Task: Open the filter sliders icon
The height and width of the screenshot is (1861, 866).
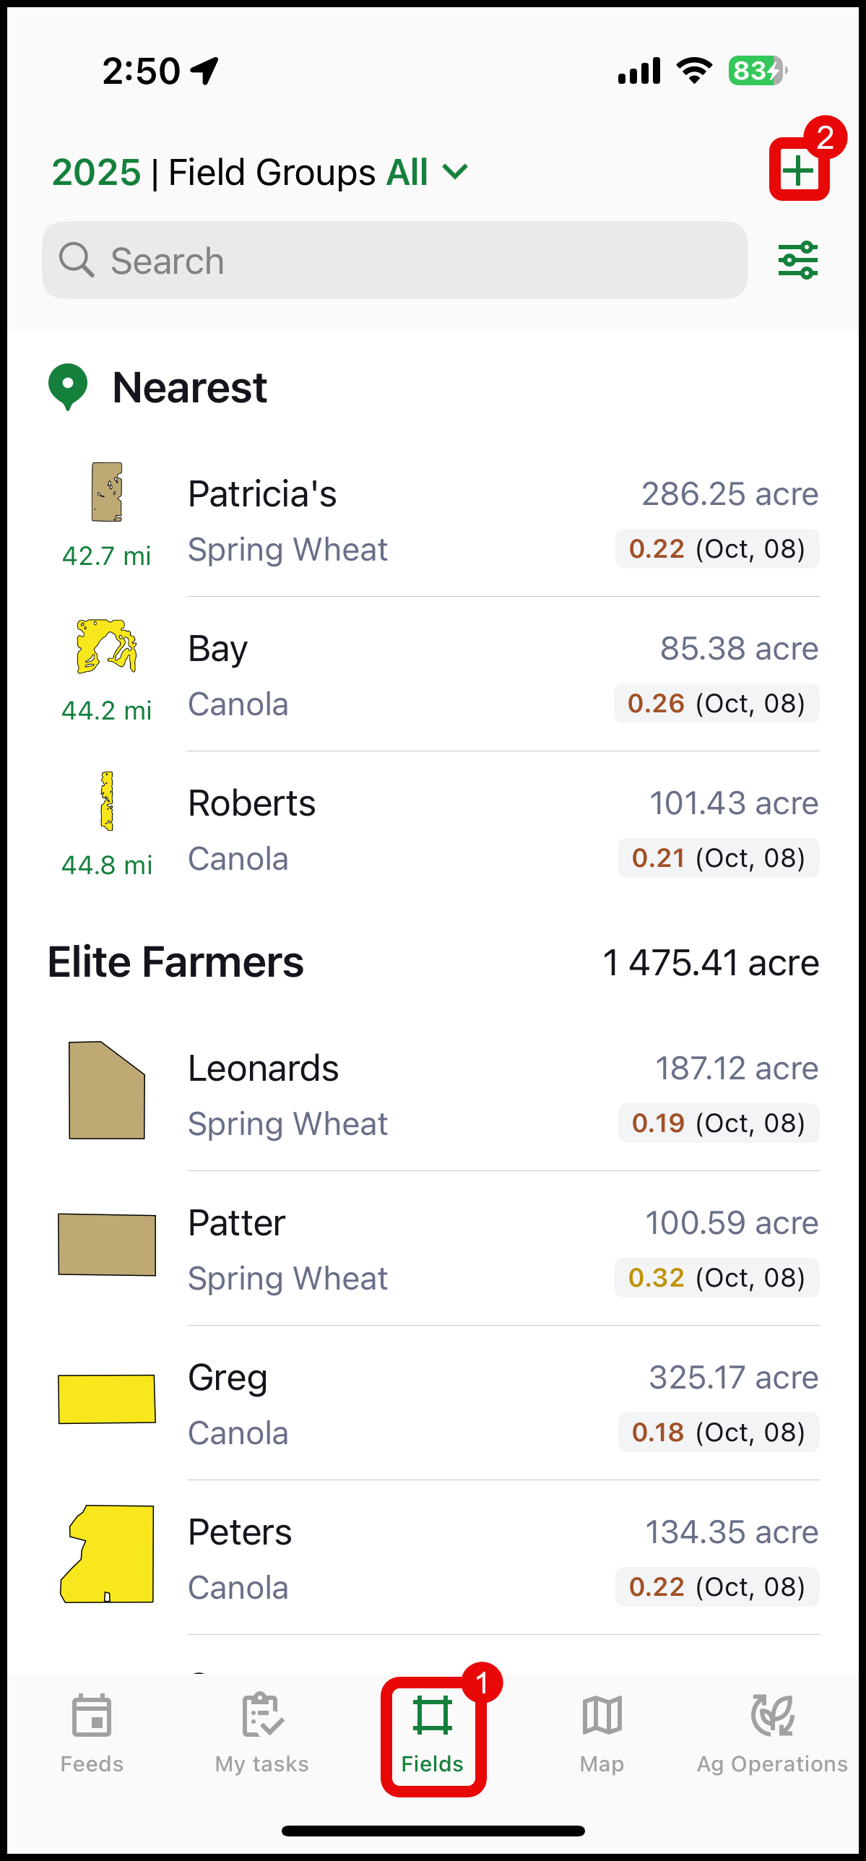Action: (x=797, y=260)
